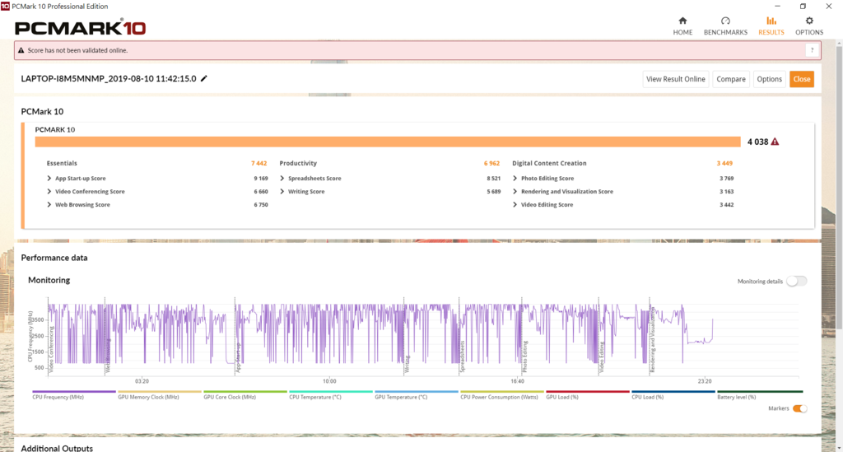
Task: Toggle the Monitoring details switch
Action: [x=796, y=281]
